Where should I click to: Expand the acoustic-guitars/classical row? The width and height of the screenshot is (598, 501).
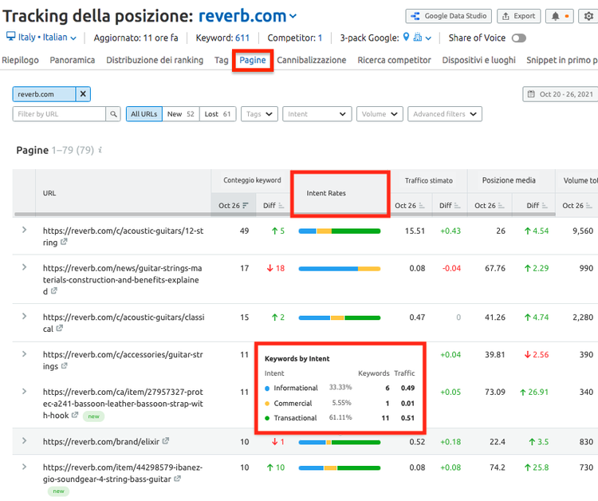point(24,317)
